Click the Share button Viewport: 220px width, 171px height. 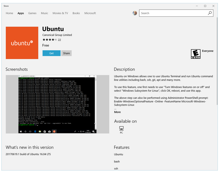[66, 53]
